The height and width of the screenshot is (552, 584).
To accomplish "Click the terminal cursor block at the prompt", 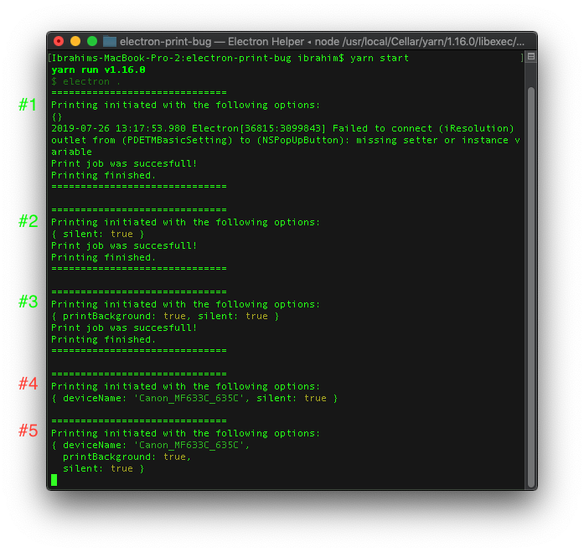I will 54,480.
